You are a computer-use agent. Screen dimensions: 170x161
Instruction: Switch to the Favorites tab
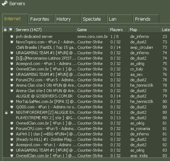coord(40,19)
